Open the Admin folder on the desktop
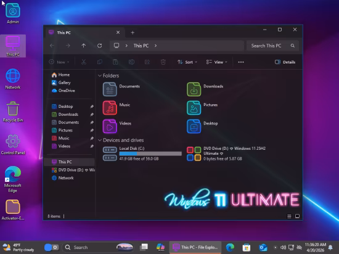Viewport: 339px width, 254px height. click(x=13, y=14)
